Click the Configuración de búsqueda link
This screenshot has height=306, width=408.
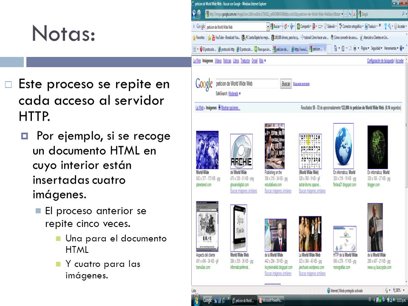click(380, 61)
